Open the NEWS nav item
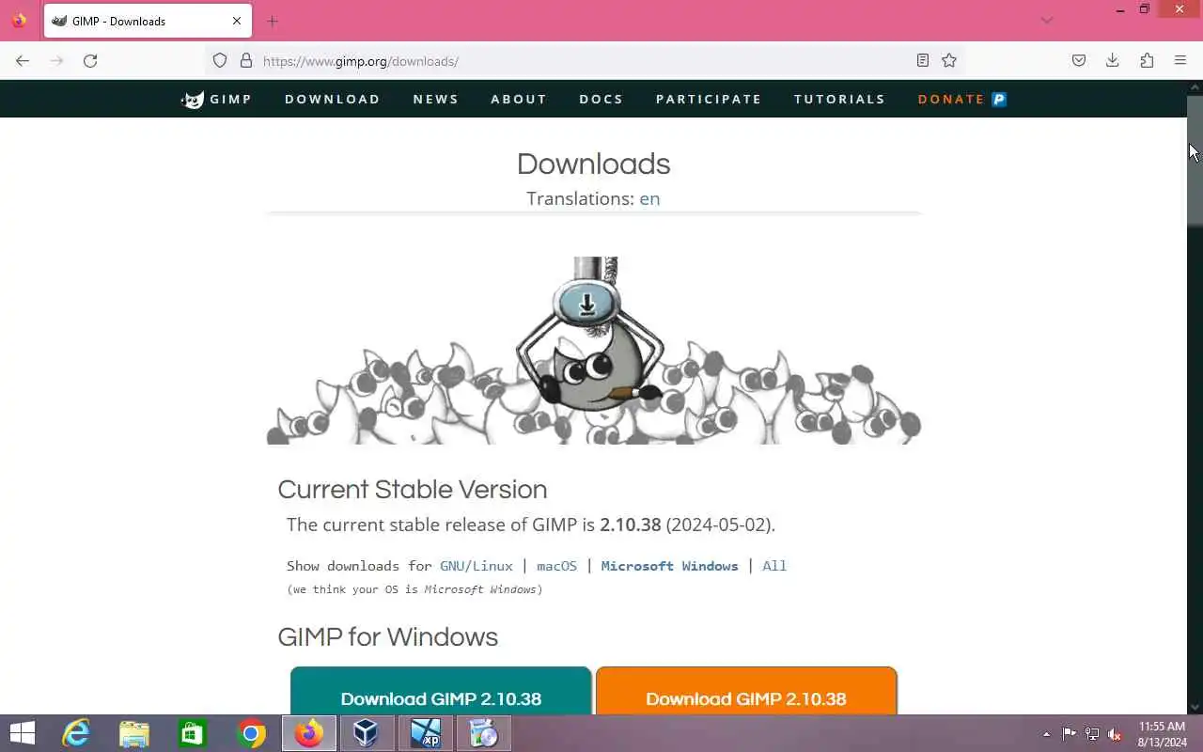This screenshot has height=752, width=1203. coord(436,99)
